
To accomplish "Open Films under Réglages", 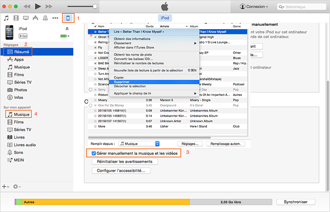I will pyautogui.click(x=16, y=74).
